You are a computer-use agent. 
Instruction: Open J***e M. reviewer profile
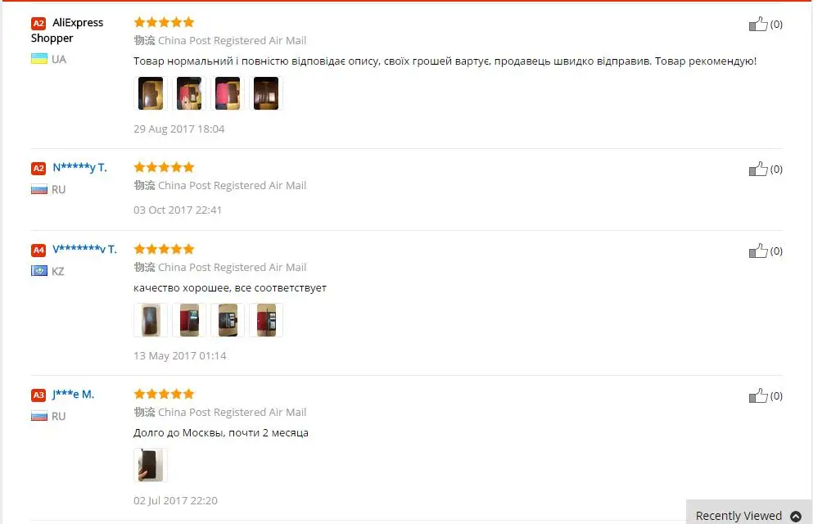pos(73,395)
